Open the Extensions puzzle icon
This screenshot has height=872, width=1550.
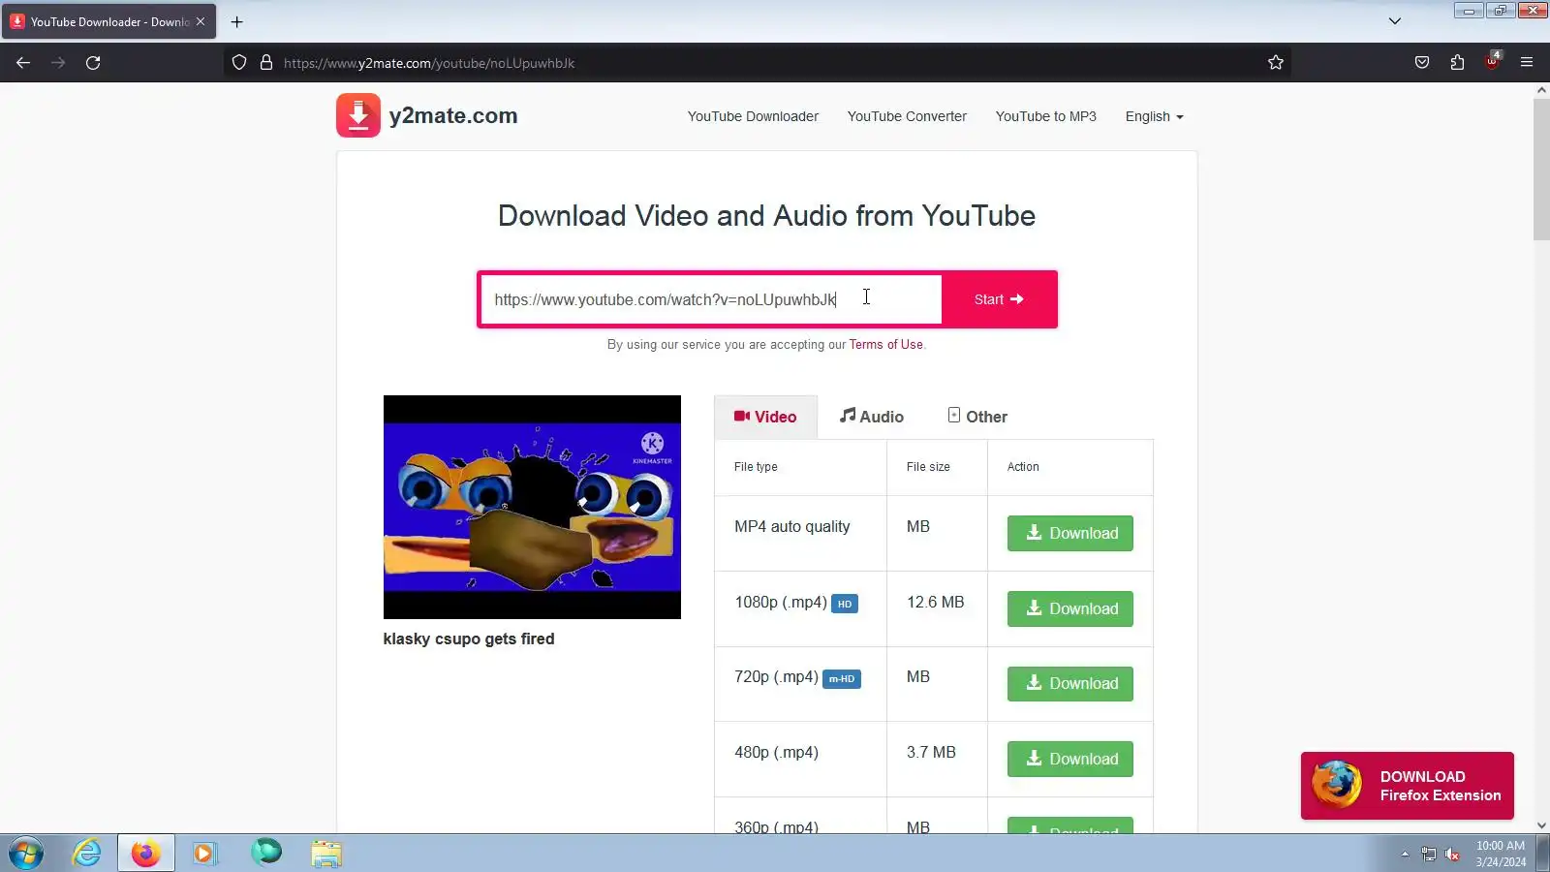[1457, 63]
